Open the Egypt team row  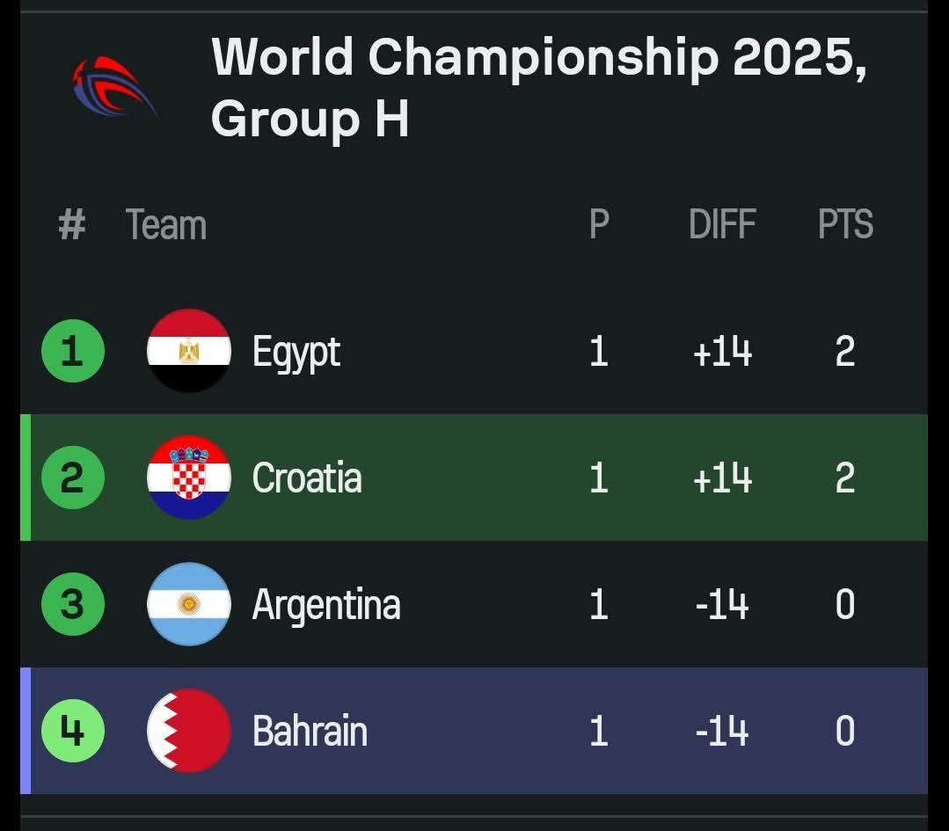click(296, 350)
